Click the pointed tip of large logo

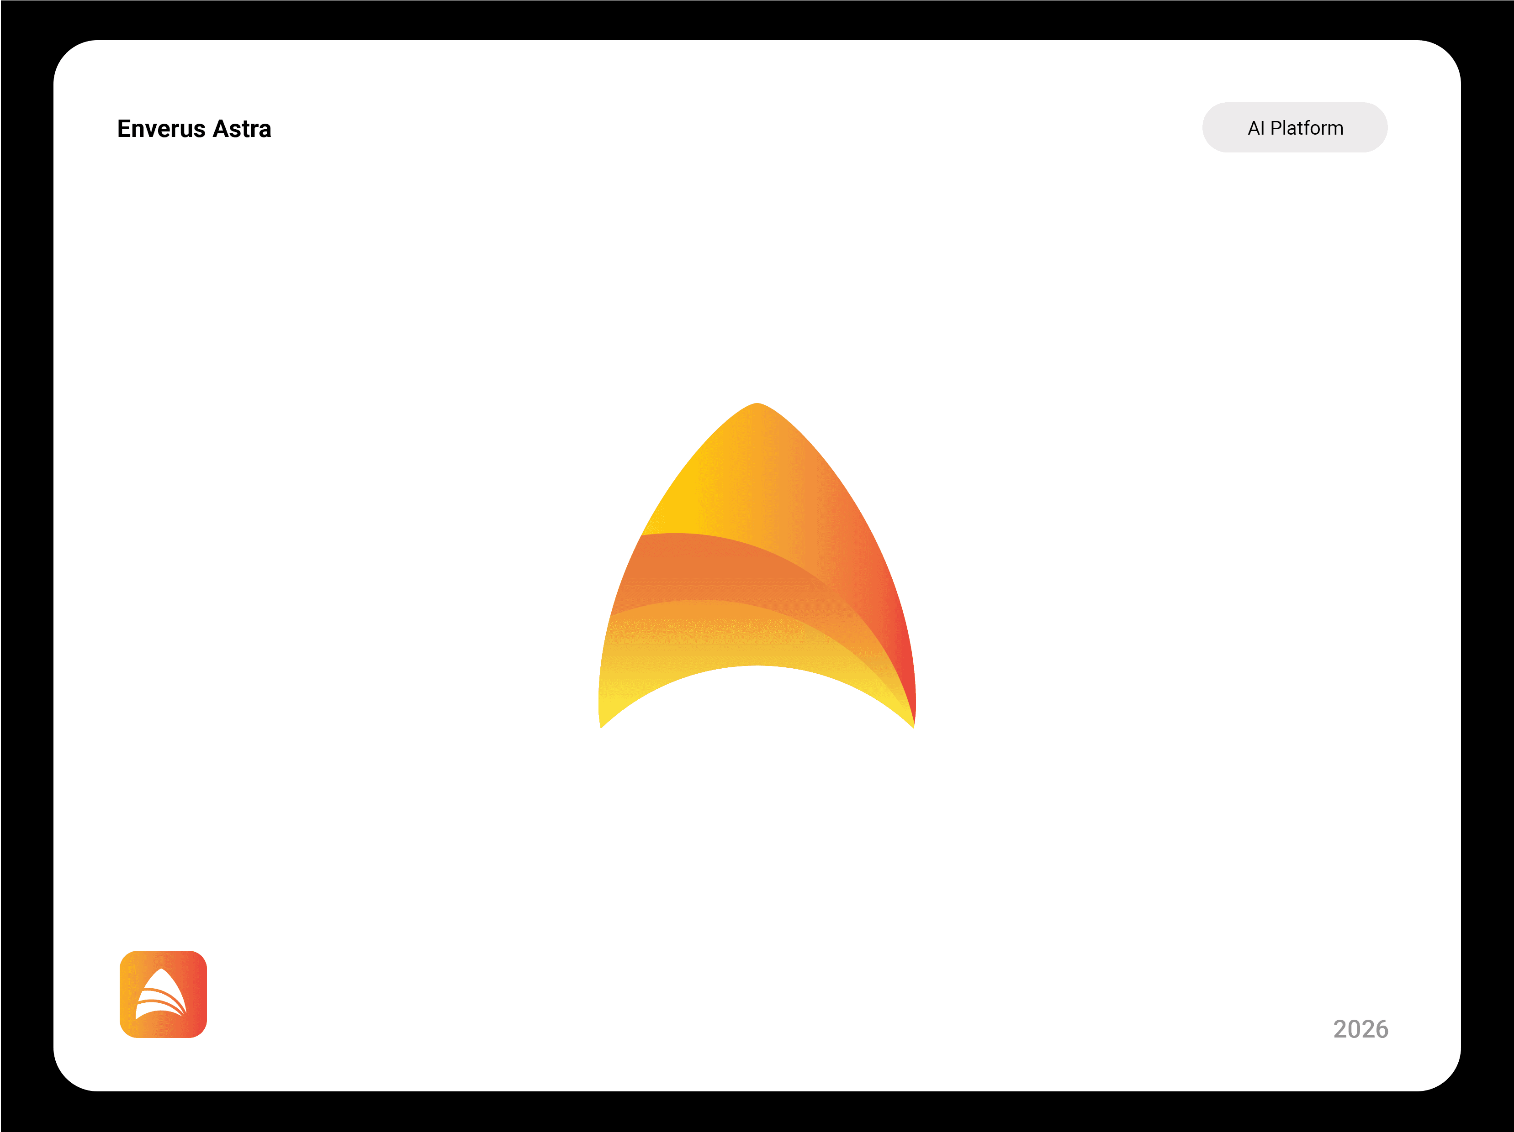pyautogui.click(x=757, y=408)
